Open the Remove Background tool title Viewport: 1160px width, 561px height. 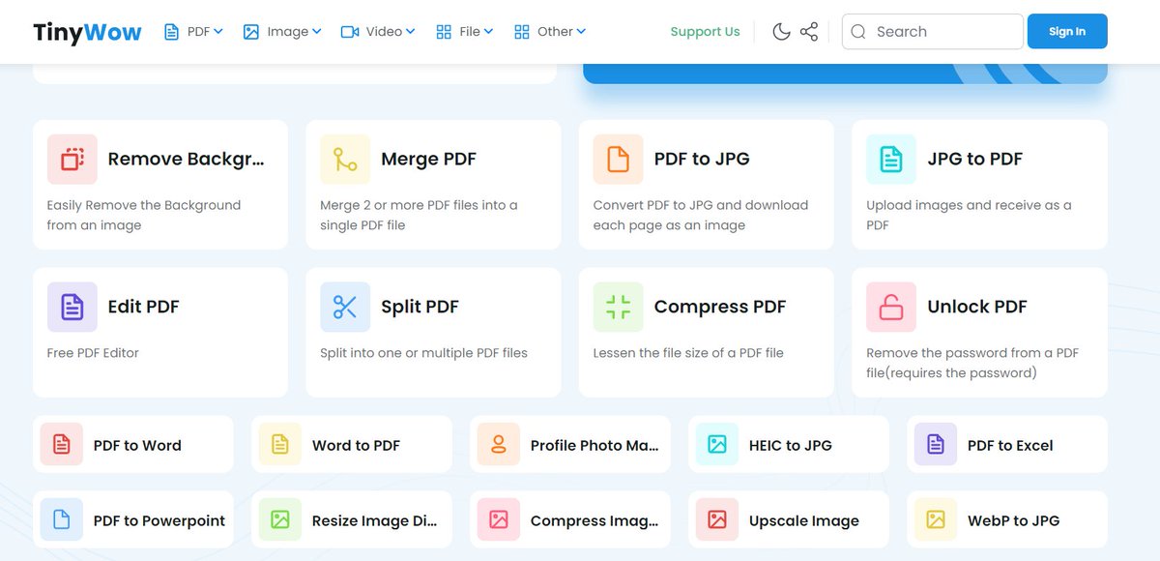(x=186, y=159)
